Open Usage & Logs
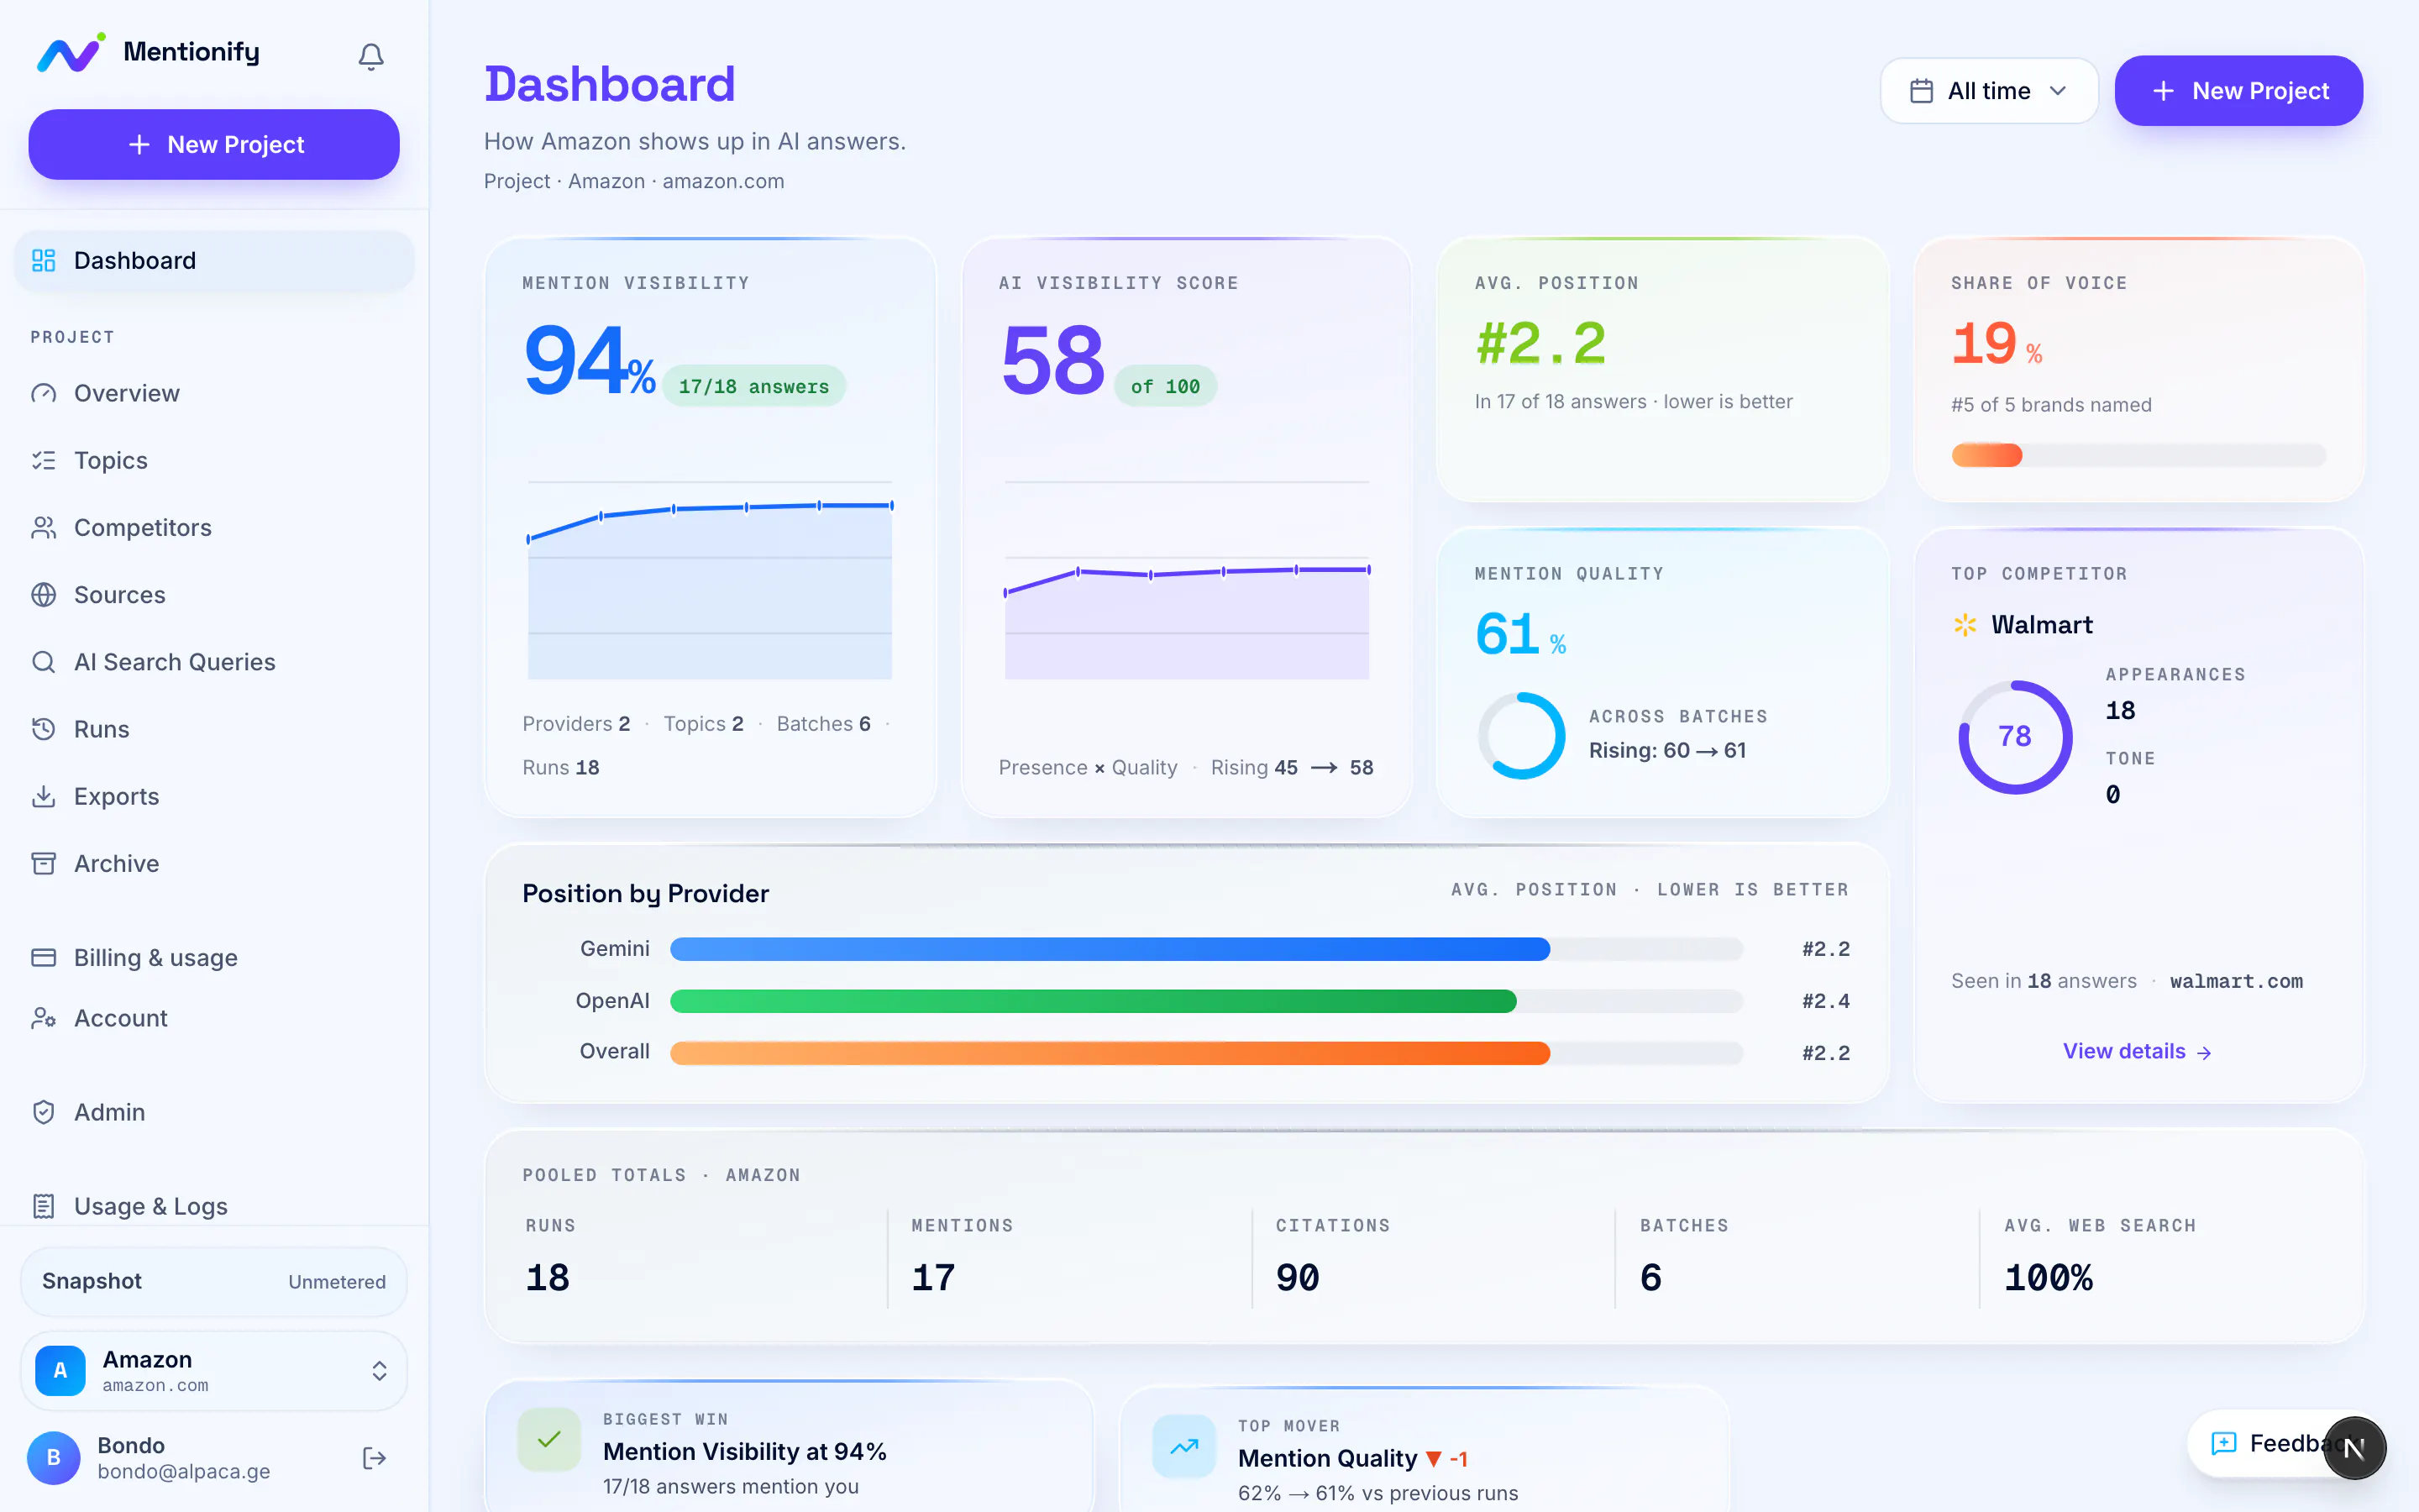This screenshot has height=1512, width=2419. click(214, 1206)
